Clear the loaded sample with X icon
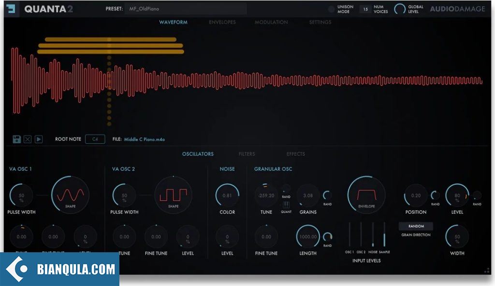 (28, 139)
